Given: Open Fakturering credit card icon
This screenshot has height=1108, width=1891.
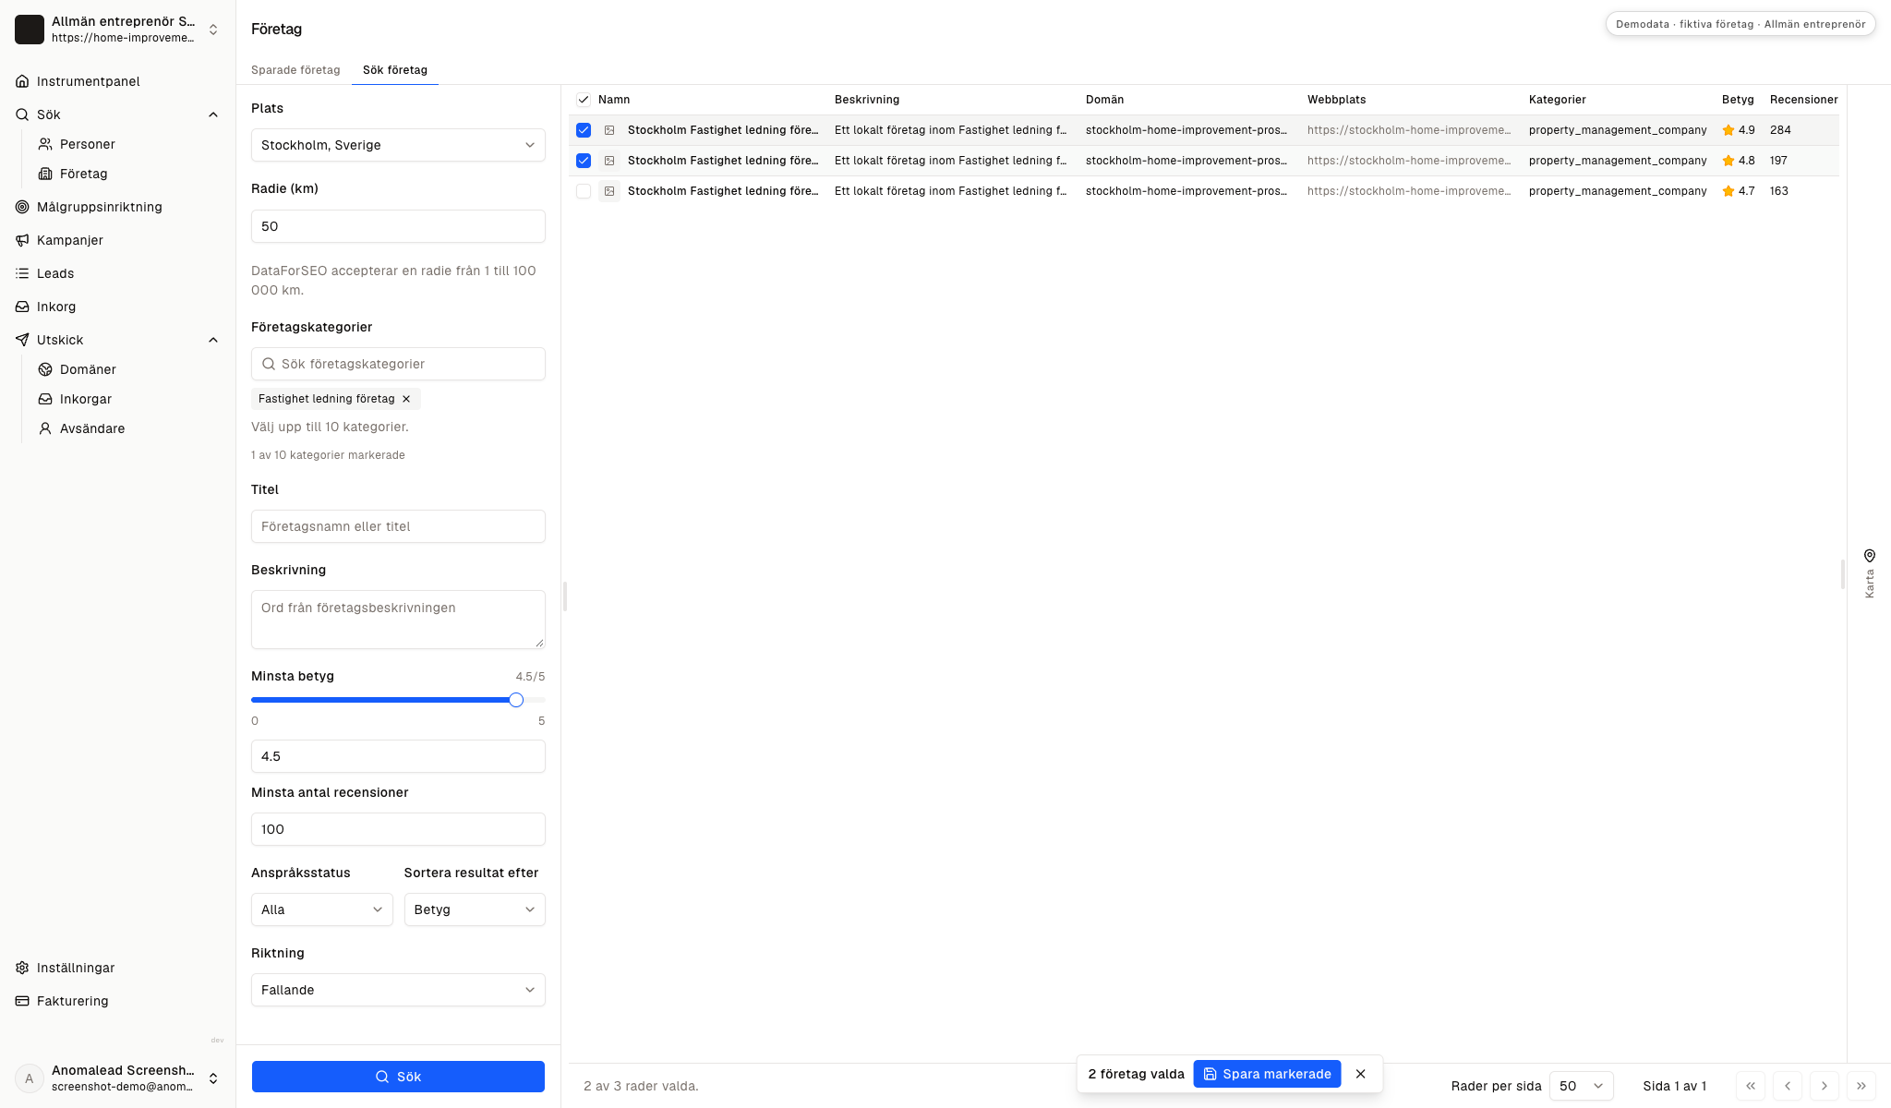Looking at the screenshot, I should pos(22,1001).
